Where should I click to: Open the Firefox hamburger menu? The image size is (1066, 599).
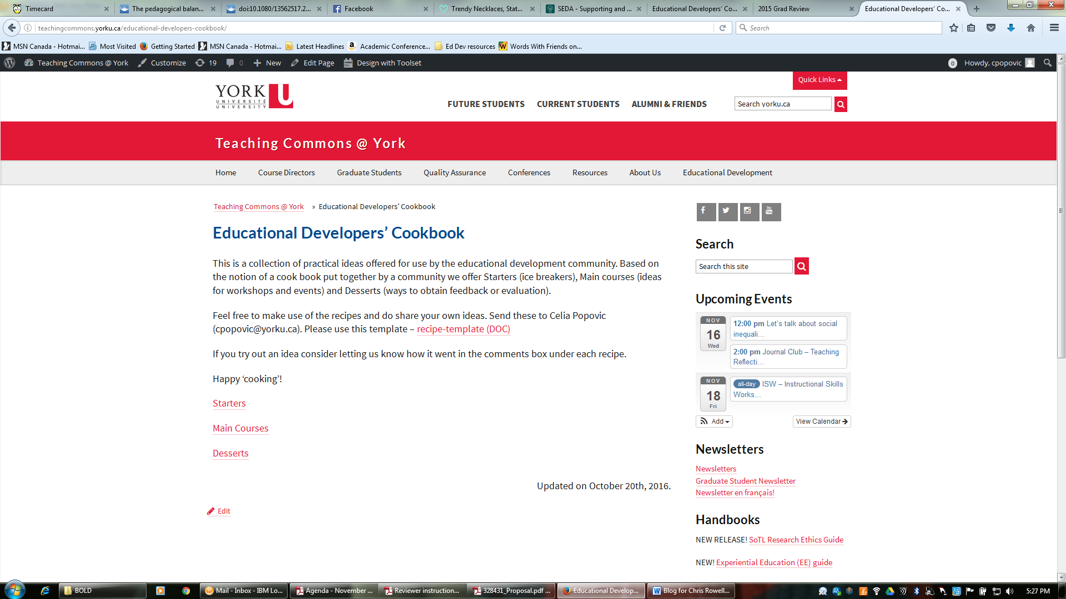point(1054,28)
